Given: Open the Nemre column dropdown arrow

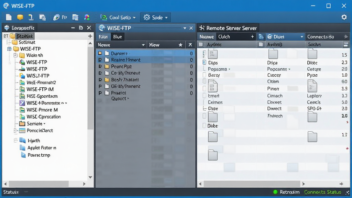Looking at the screenshot, I should 143,45.
